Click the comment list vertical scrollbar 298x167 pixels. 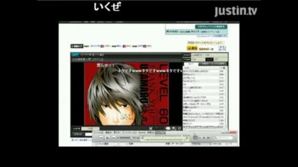click(226, 97)
